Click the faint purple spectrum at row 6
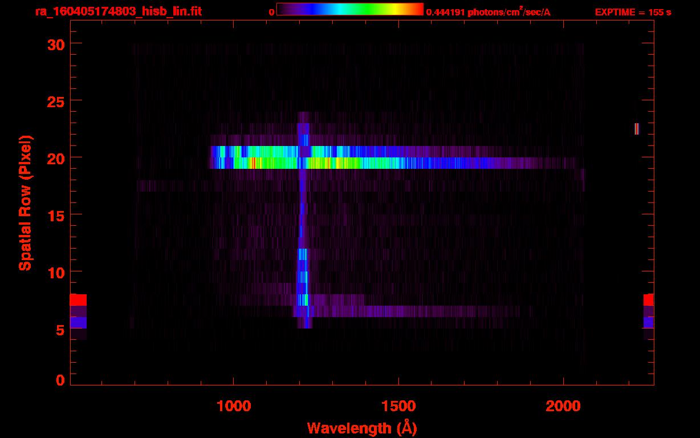The height and width of the screenshot is (438, 700). tap(408, 311)
